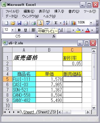Toggle Underline formatting
Screen dimensions: 100x123
tap(25, 30)
